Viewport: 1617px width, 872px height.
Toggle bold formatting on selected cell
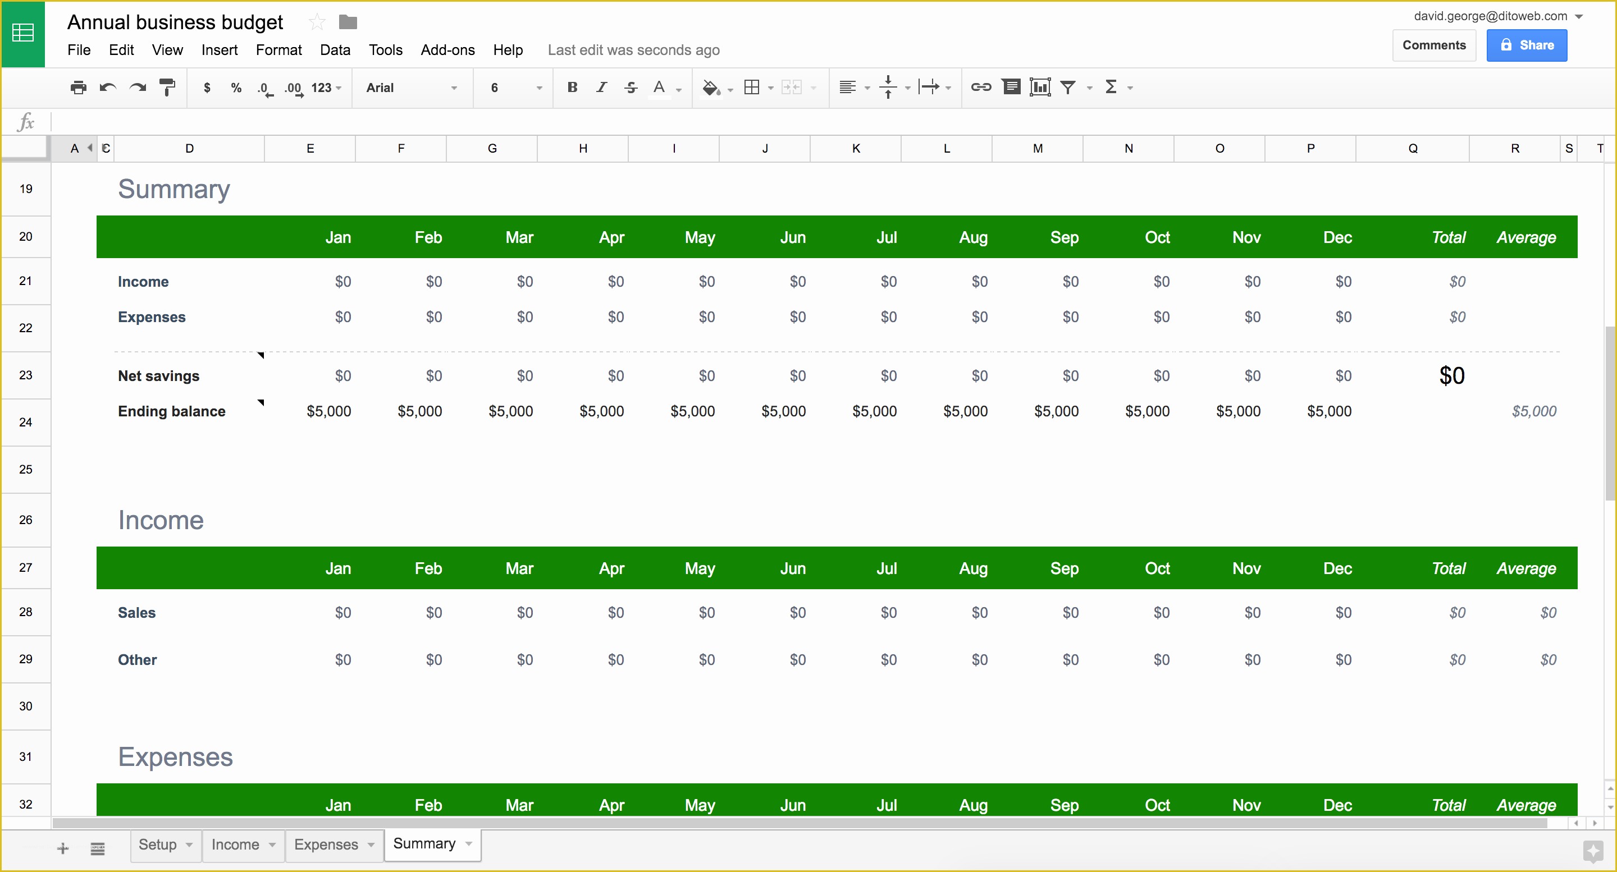[x=573, y=87]
